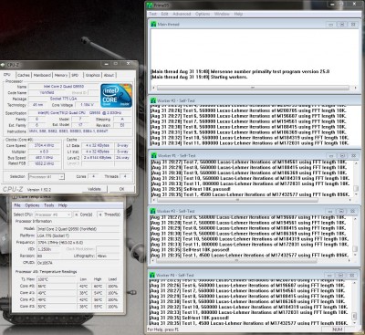The height and width of the screenshot is (335, 365).
Task: Click the Core Temp Frequency field
Action: coord(78,243)
